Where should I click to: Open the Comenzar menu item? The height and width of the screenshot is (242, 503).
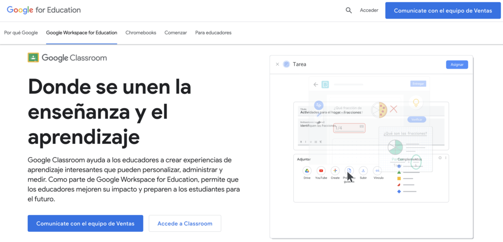pos(176,33)
